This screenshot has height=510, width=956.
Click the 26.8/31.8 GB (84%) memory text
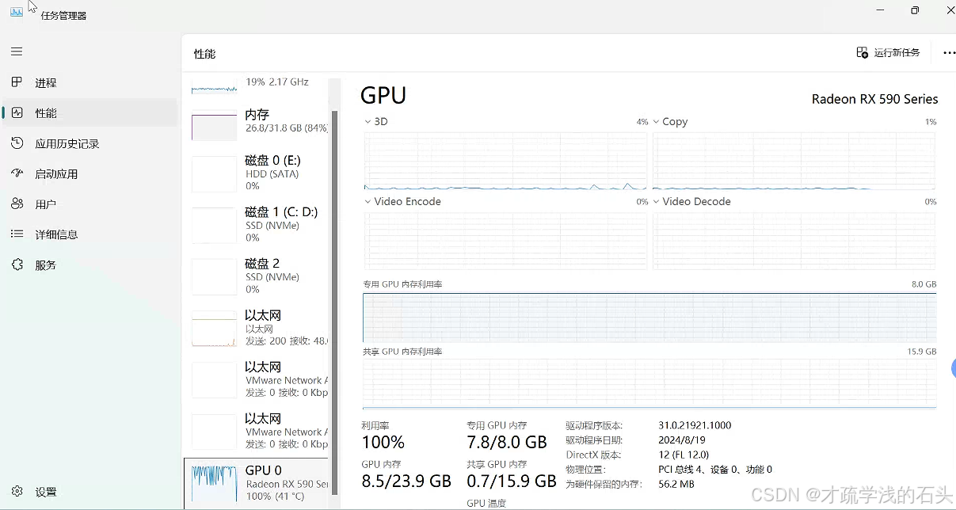(287, 128)
